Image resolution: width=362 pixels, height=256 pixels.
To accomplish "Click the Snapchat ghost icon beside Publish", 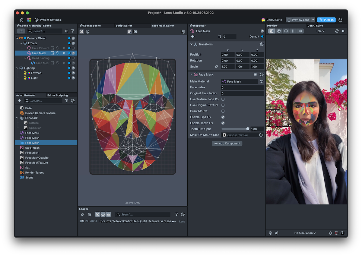I will tap(341, 20).
